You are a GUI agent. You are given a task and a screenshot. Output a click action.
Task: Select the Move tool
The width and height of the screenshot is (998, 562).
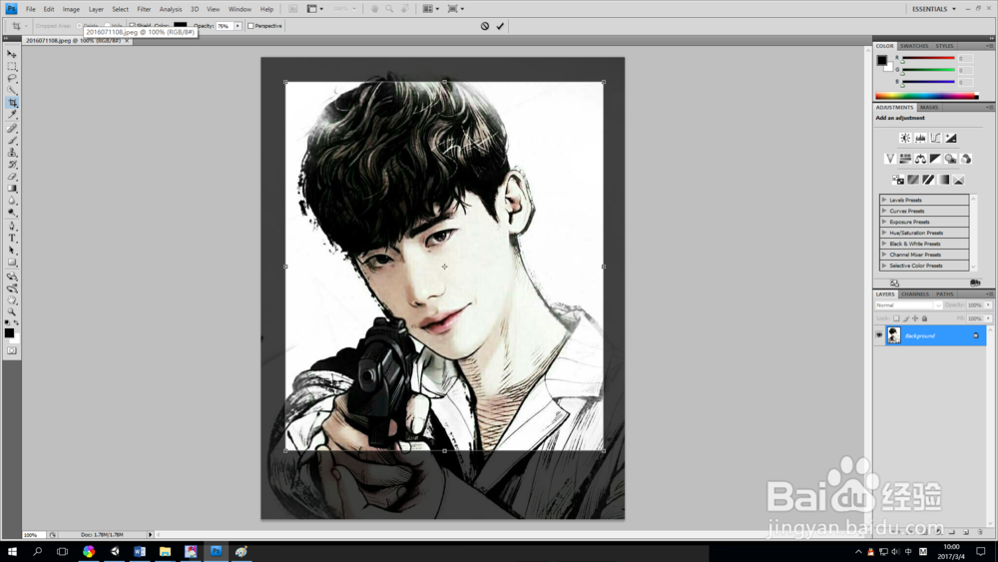(11, 54)
